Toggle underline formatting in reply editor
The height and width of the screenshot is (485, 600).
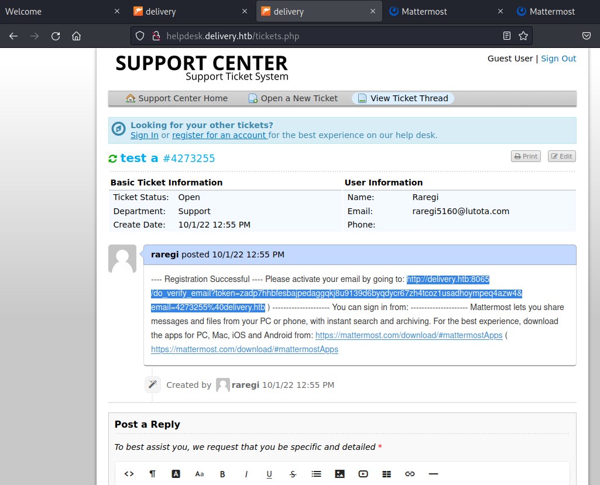[269, 474]
